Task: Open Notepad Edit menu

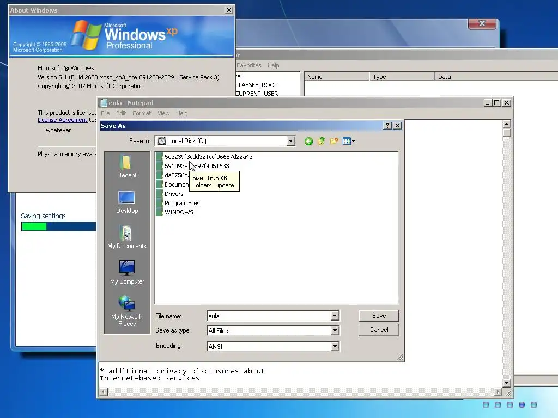Action: (x=121, y=113)
